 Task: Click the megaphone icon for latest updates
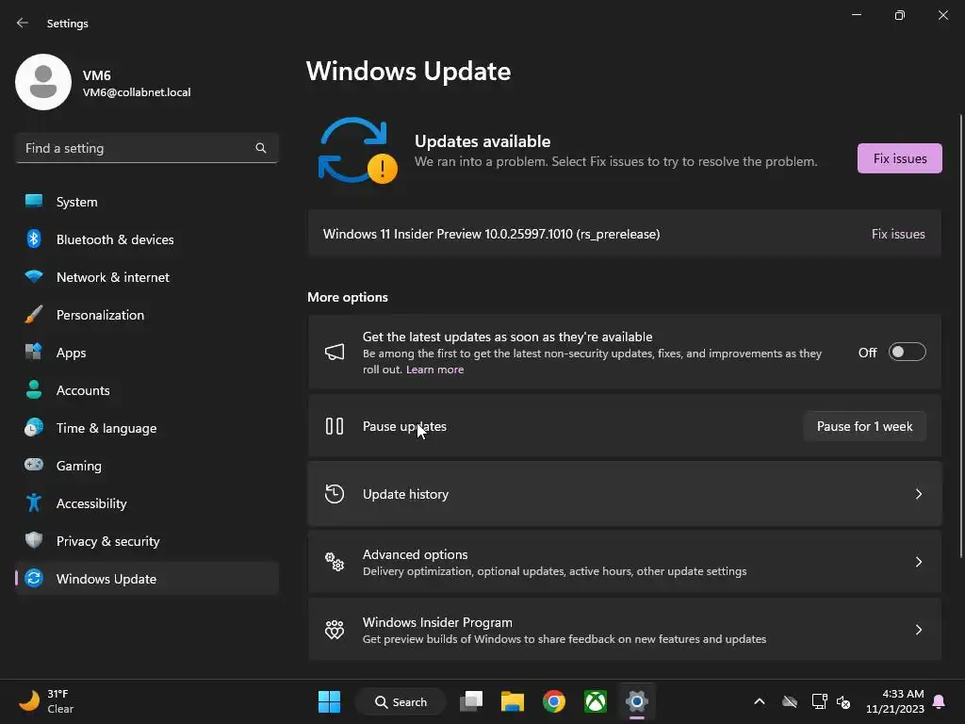335,352
